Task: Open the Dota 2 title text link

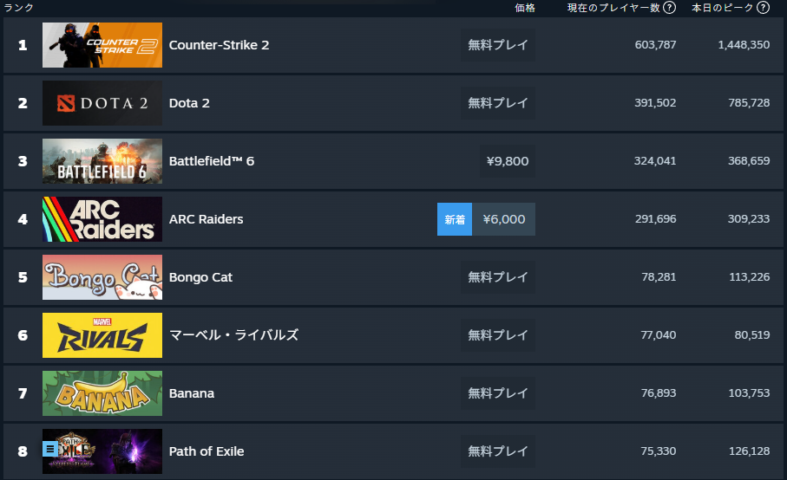Action: click(189, 103)
